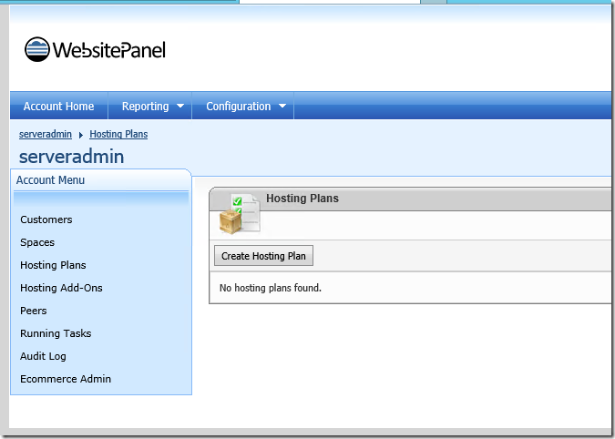Click the Create Hosting Plan button

click(263, 256)
